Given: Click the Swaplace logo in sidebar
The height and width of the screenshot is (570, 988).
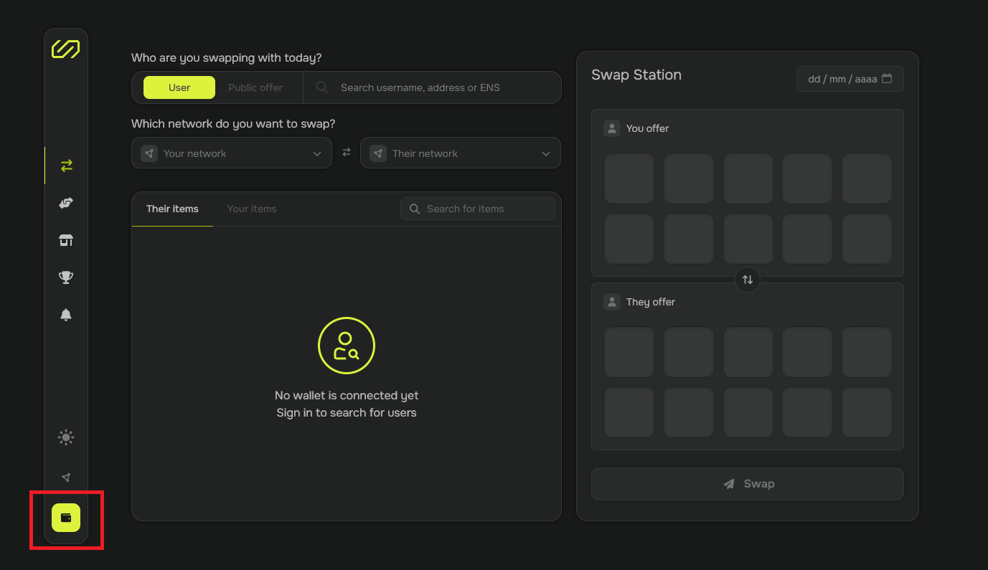Looking at the screenshot, I should click(x=65, y=49).
